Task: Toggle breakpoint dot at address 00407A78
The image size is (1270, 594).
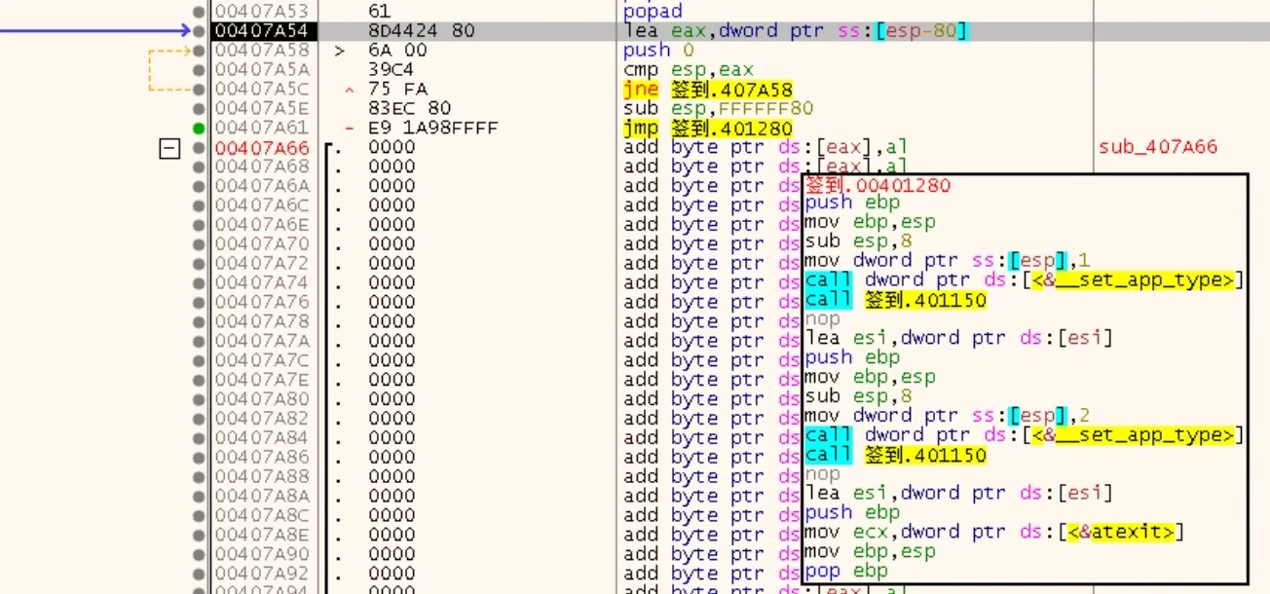Action: tap(199, 321)
